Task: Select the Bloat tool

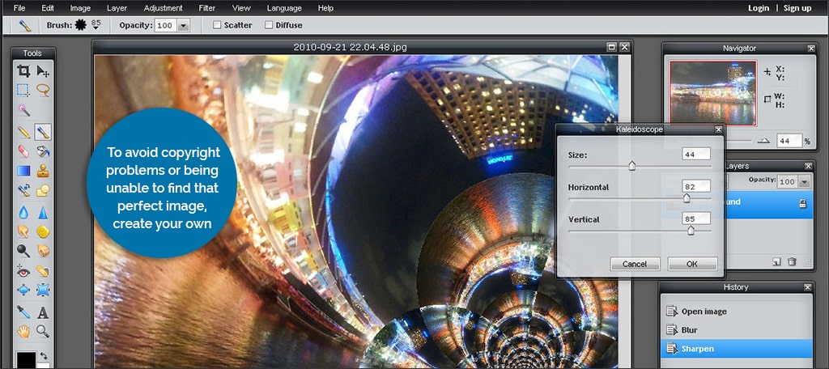Action: [x=23, y=290]
